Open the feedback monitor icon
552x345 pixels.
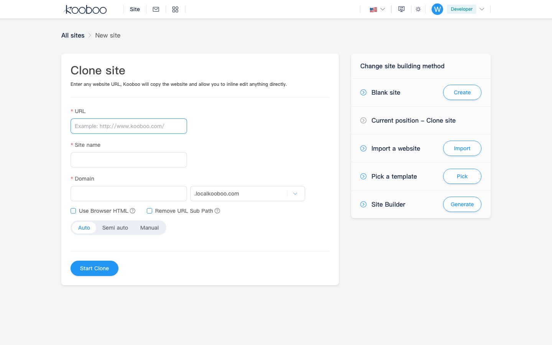[x=401, y=9]
